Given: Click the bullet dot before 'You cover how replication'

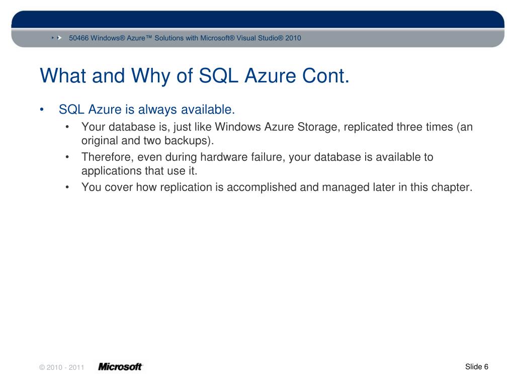Looking at the screenshot, I should 67,187.
